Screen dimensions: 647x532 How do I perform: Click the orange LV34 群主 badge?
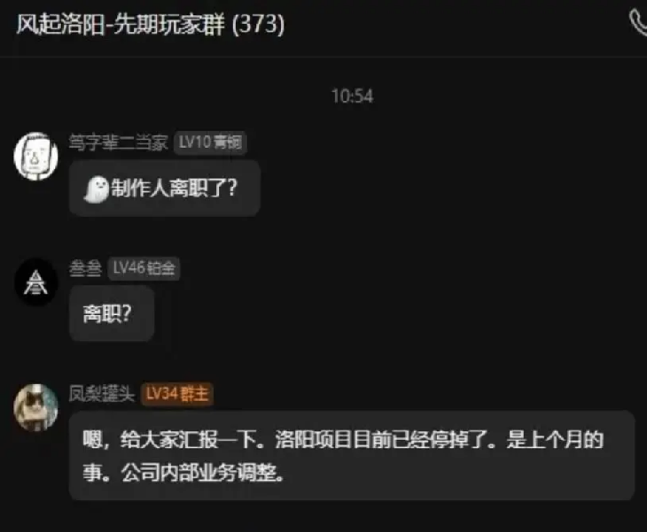point(177,394)
